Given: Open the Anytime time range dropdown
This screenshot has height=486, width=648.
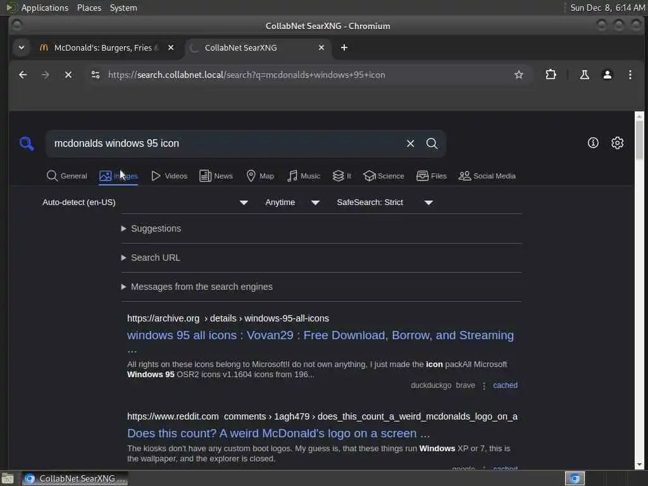Looking at the screenshot, I should (292, 202).
